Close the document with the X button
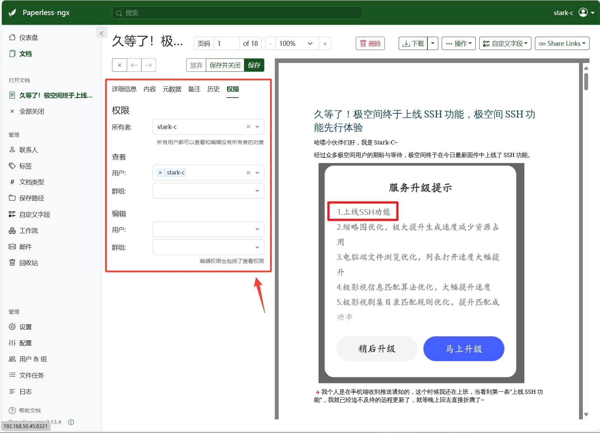The width and height of the screenshot is (600, 433). point(119,65)
